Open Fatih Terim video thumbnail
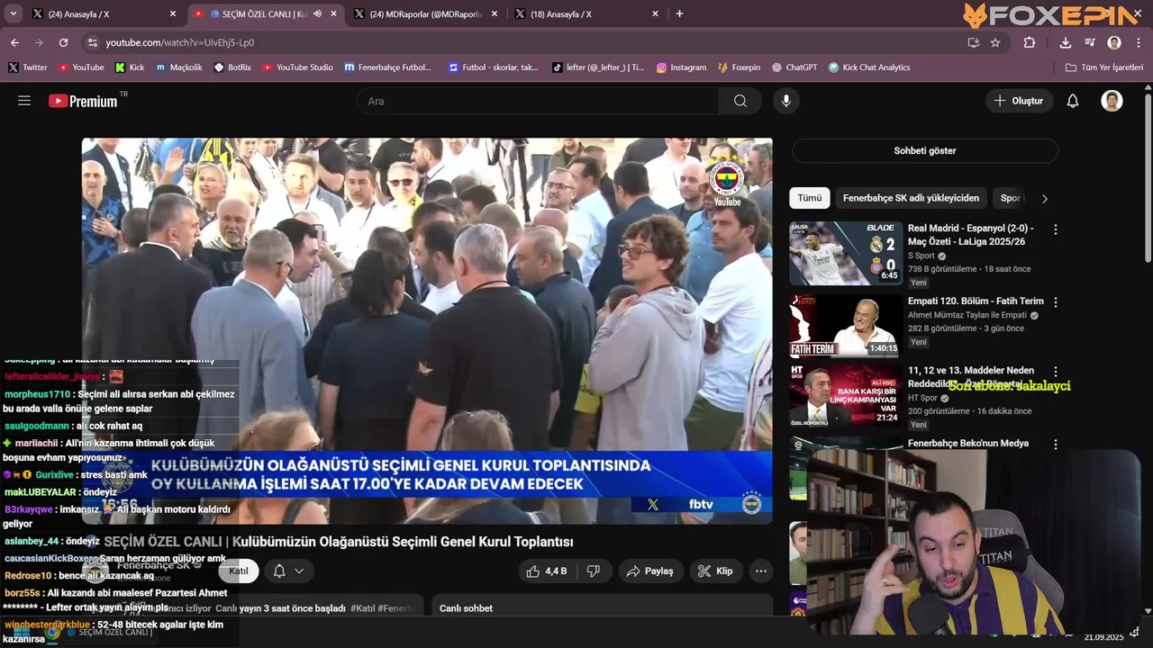This screenshot has width=1153, height=648. click(x=846, y=326)
